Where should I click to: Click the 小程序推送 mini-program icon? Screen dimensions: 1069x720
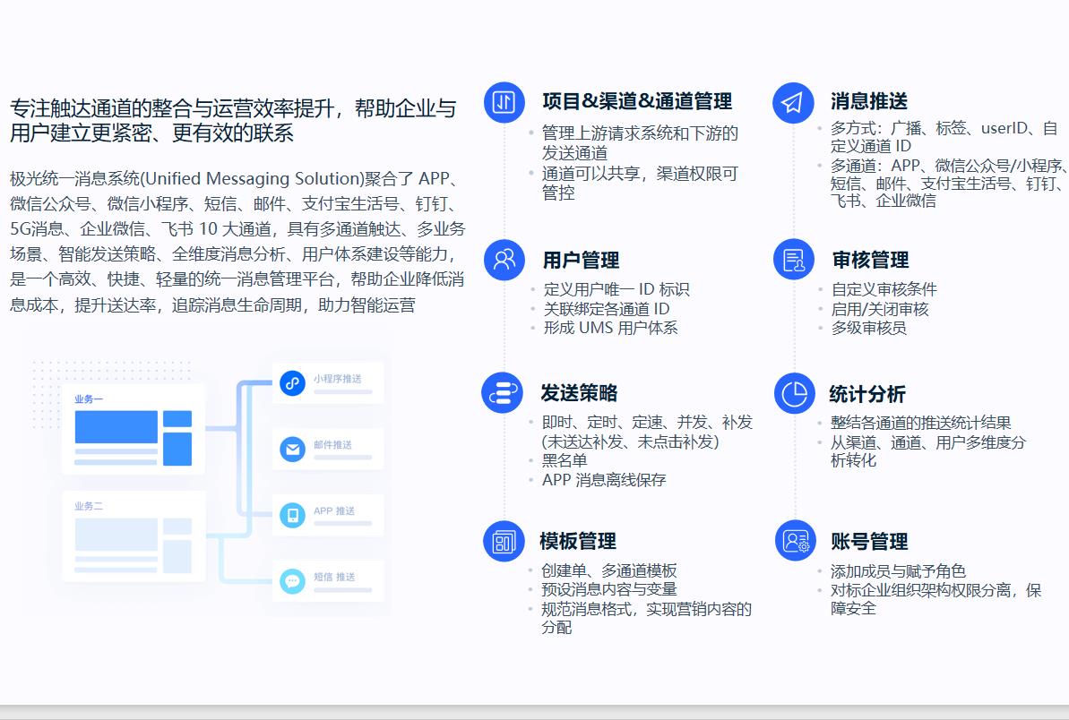coord(292,383)
